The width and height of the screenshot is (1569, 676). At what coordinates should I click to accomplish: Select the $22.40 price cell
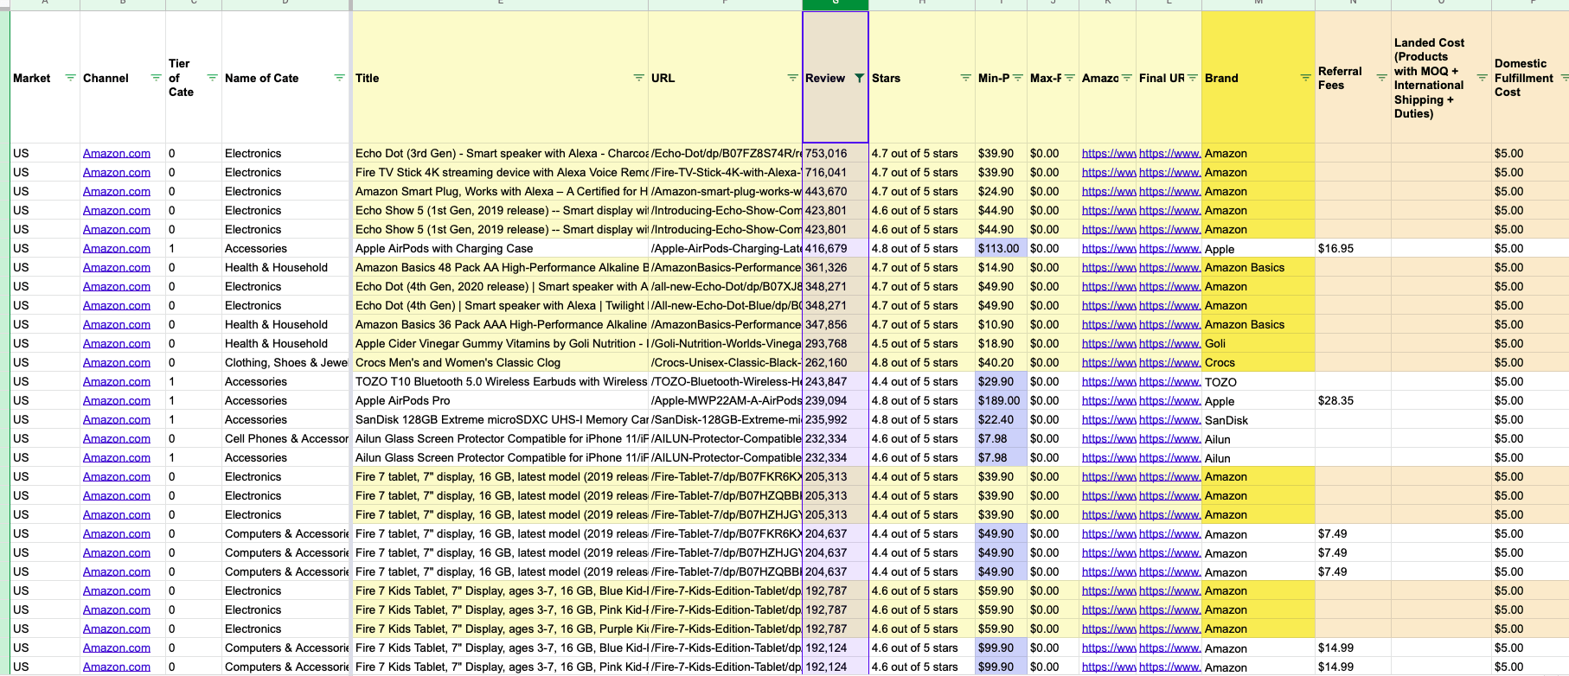pyautogui.click(x=1001, y=420)
